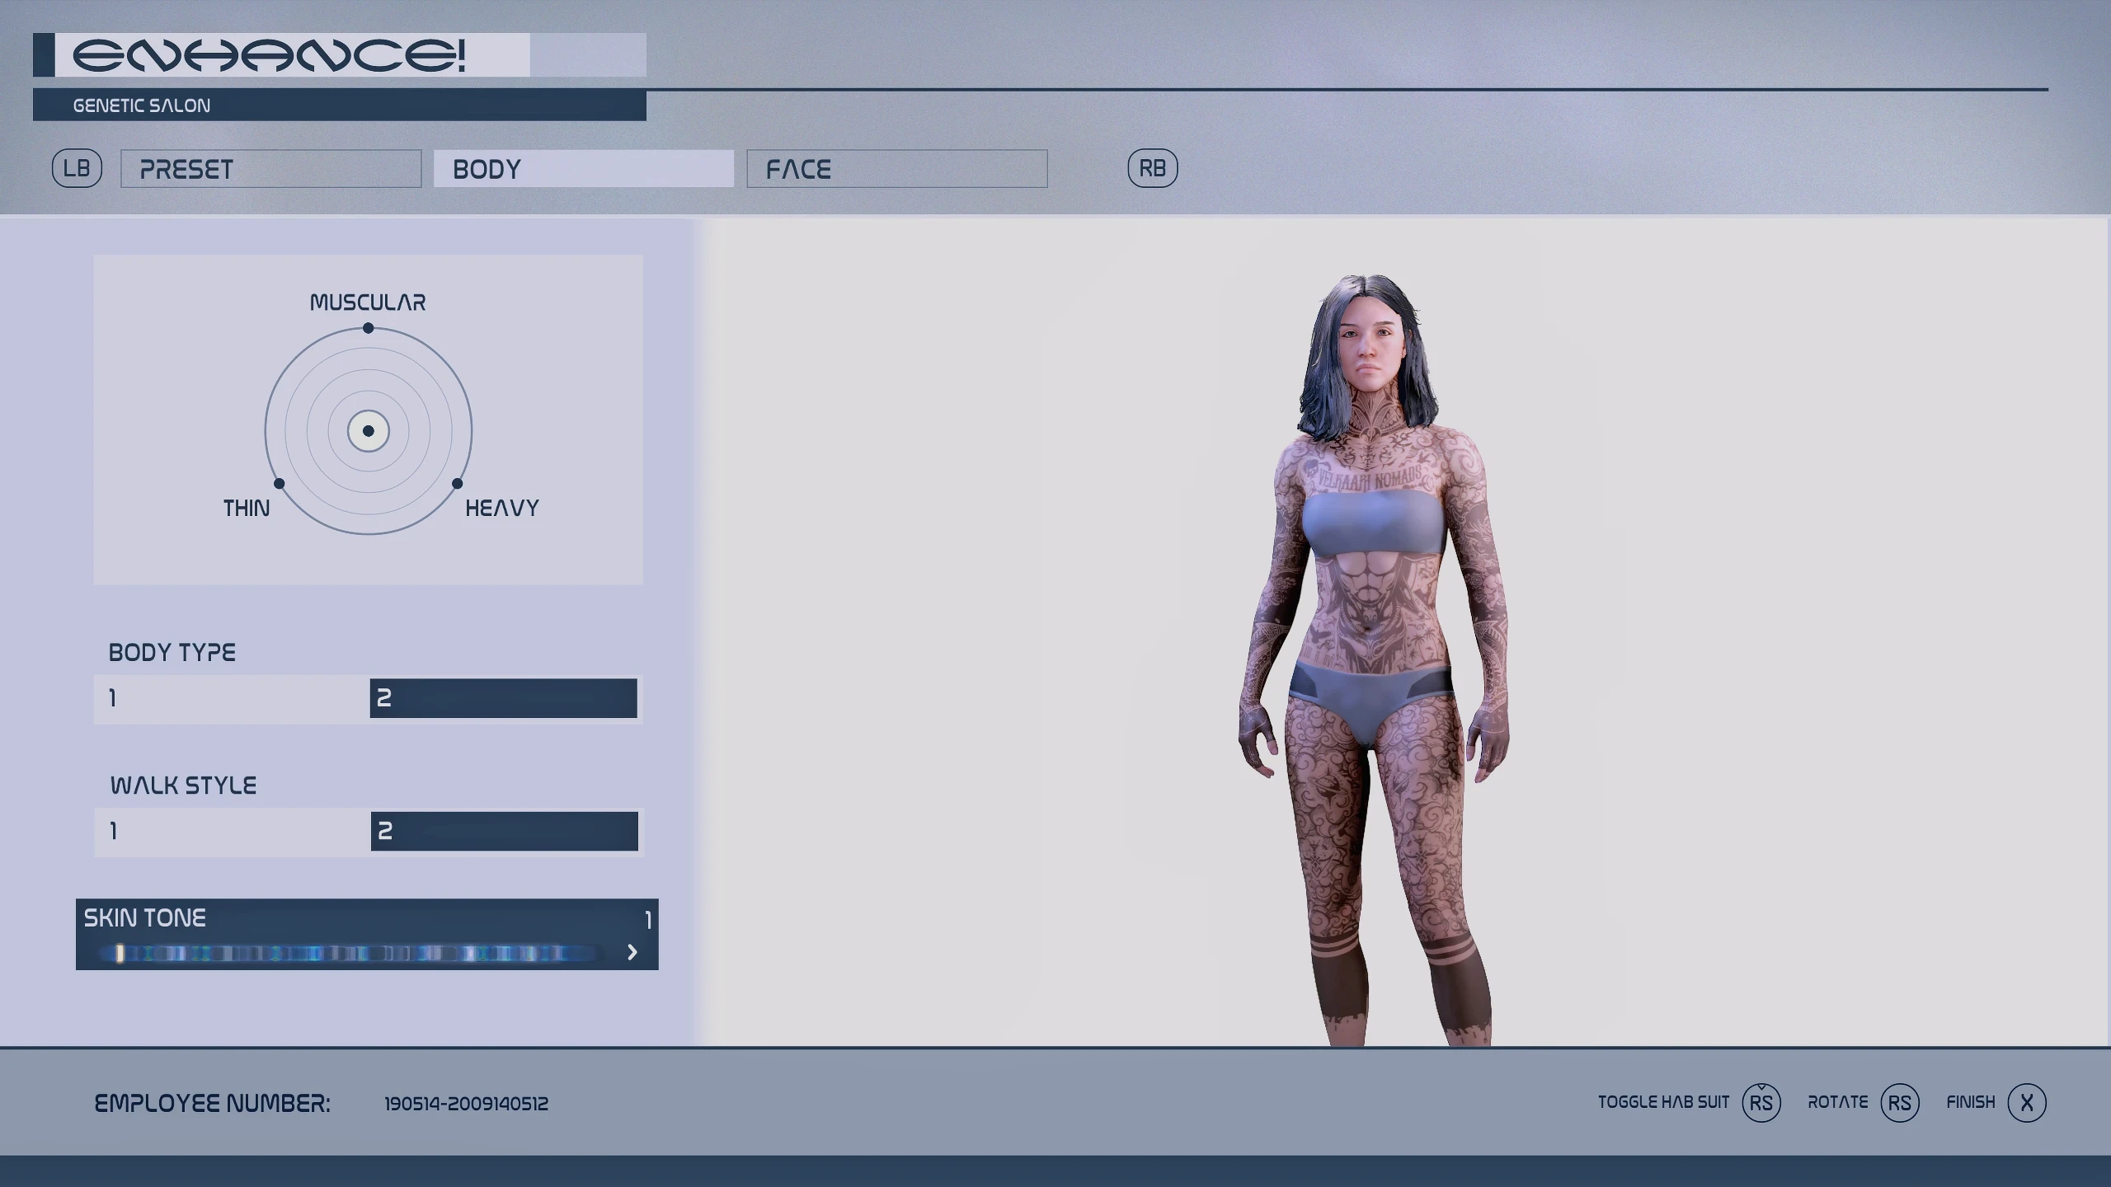Choose Walk Style option 1

[x=231, y=831]
